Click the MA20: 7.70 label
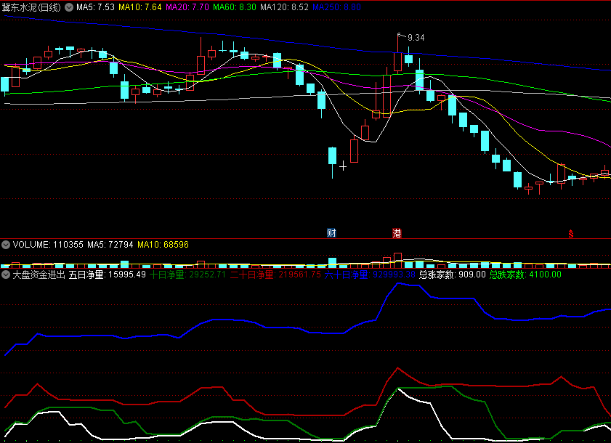The width and height of the screenshot is (611, 443). (187, 7)
